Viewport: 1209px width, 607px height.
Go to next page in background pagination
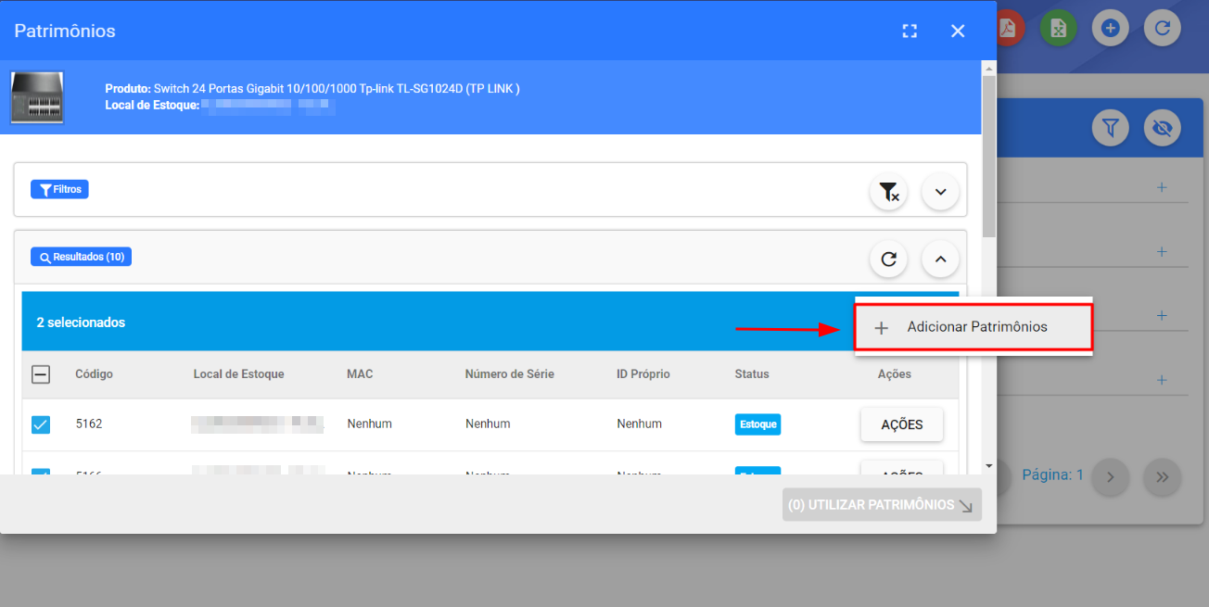(x=1111, y=477)
